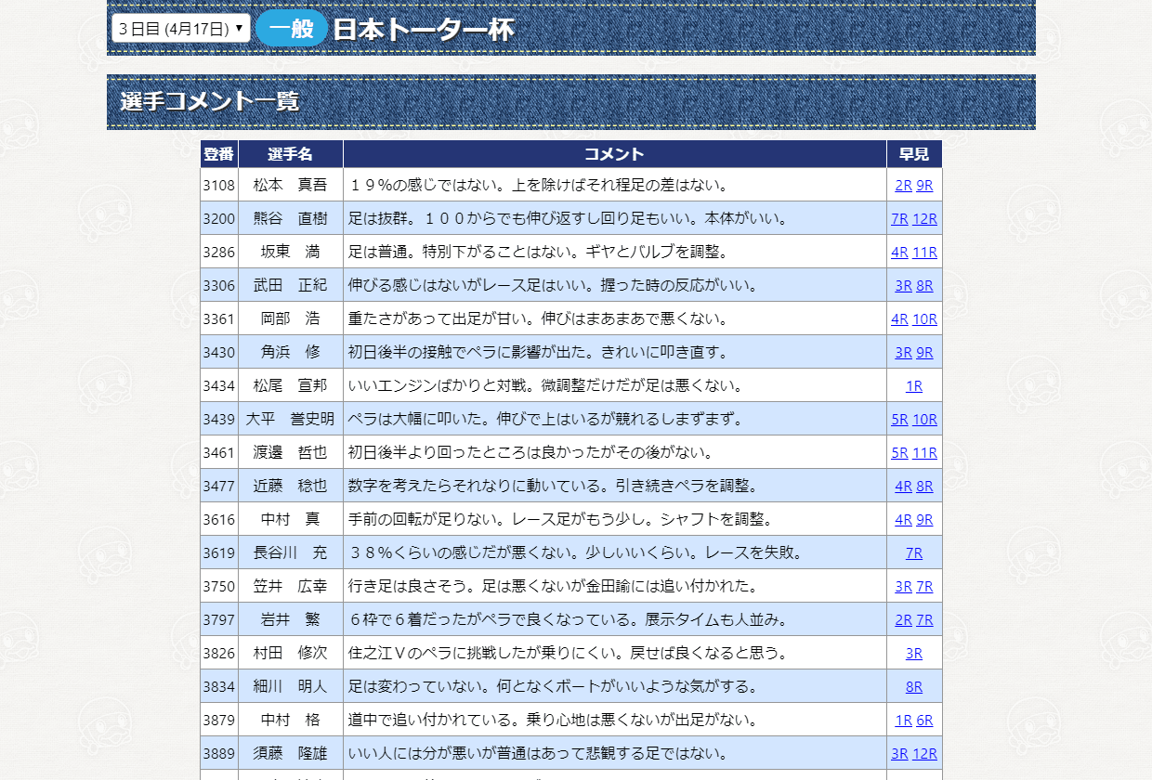Open 4R link for 中村 真
1152x780 pixels.
pos(903,519)
